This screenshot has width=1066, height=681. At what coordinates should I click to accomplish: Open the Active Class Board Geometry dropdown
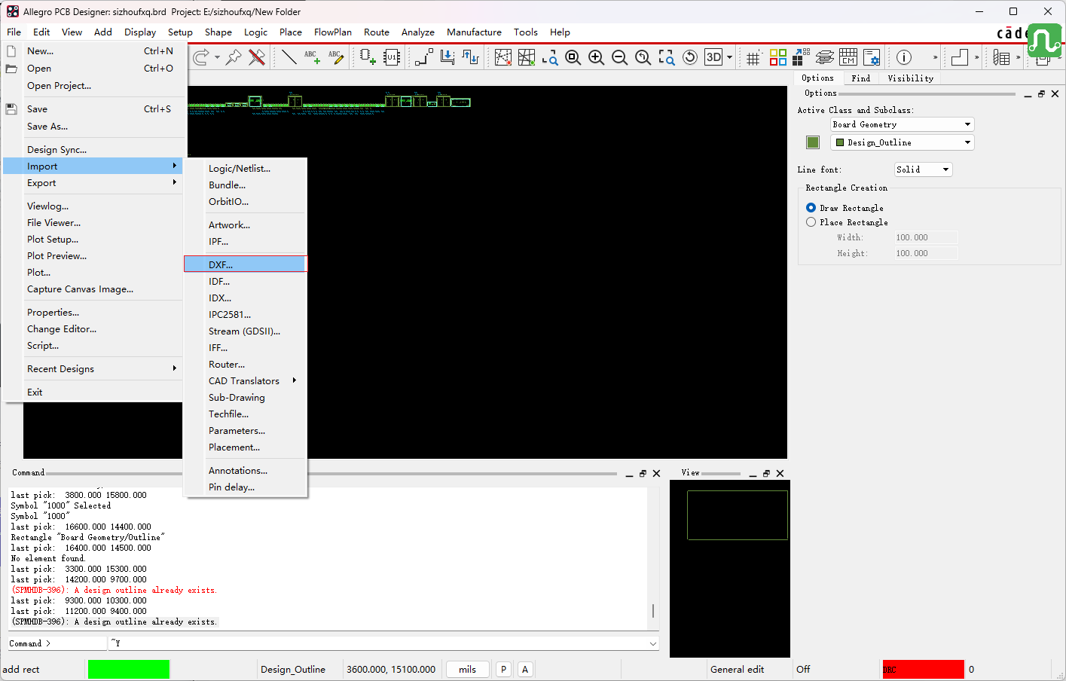(902, 124)
